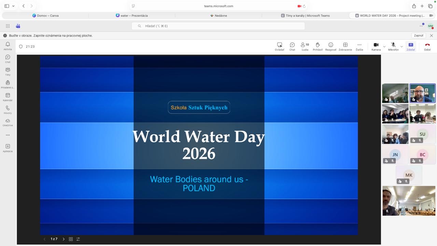Image resolution: width=437 pixels, height=246 pixels.
Task: Leave meeting with Odísť button
Action: [x=427, y=46]
